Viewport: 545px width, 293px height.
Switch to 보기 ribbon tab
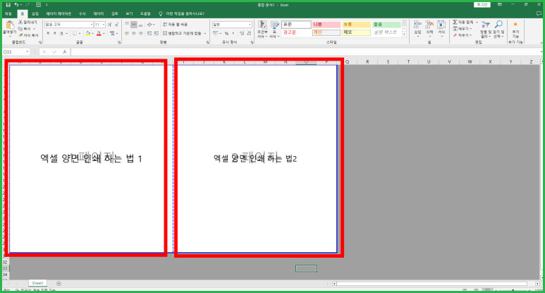(129, 13)
